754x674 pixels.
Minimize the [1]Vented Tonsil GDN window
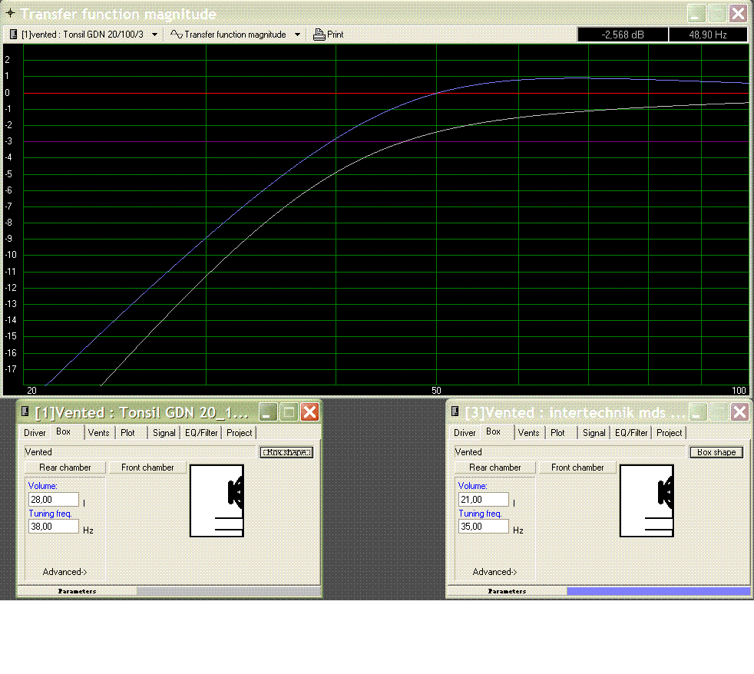[x=268, y=412]
